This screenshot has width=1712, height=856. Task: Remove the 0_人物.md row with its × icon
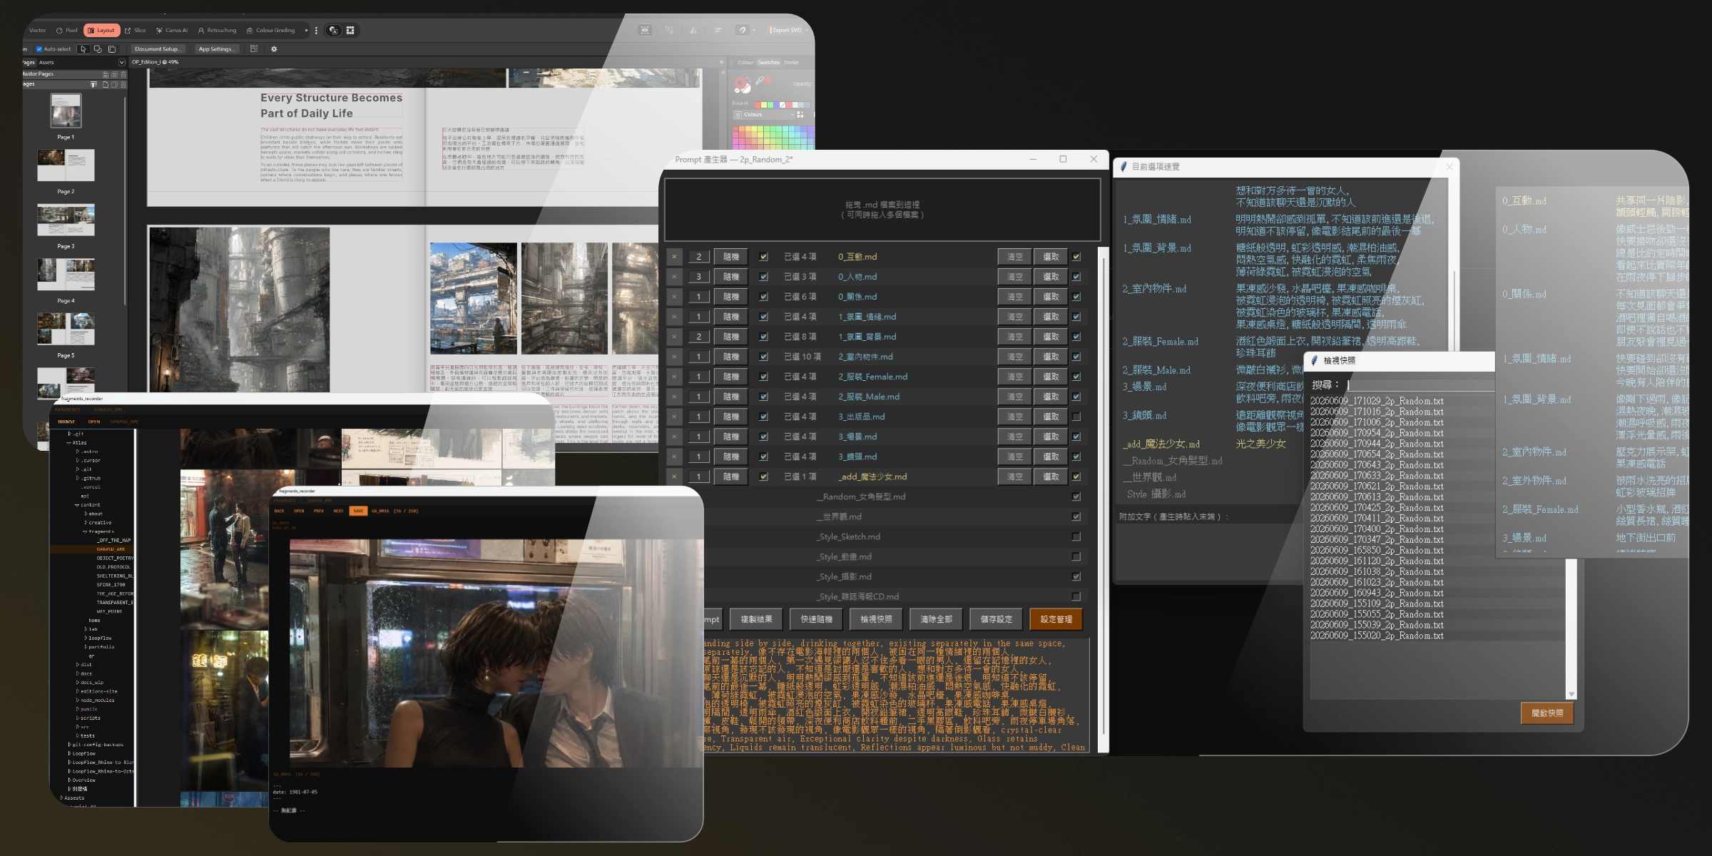pos(674,277)
